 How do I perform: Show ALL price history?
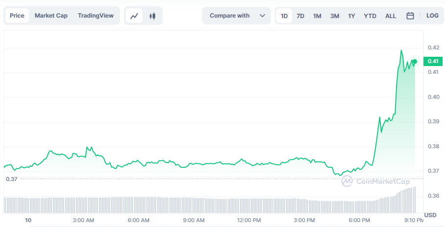[391, 16]
